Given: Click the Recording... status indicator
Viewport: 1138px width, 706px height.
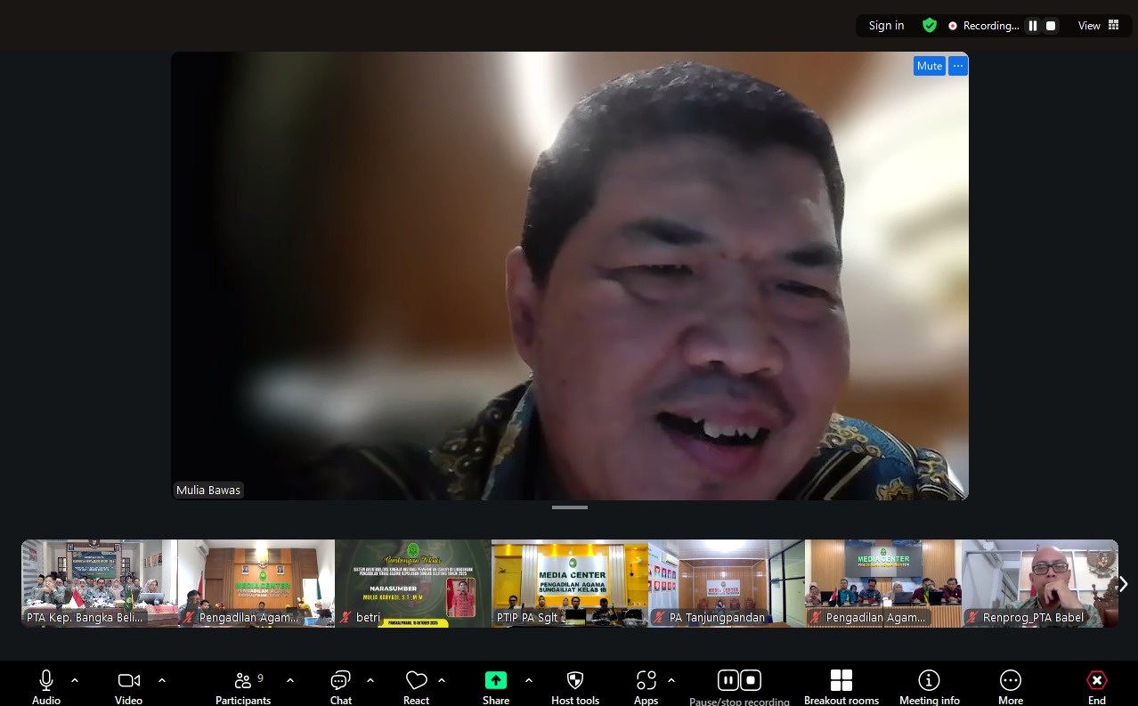Looking at the screenshot, I should (984, 26).
